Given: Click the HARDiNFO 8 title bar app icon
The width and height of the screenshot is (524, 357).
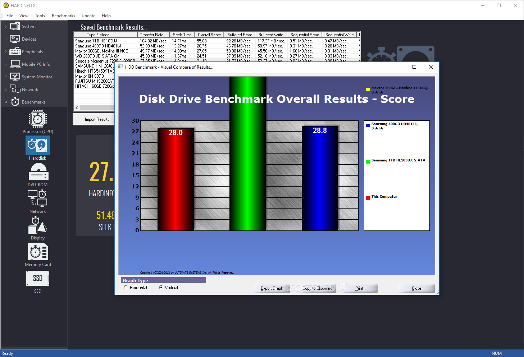Looking at the screenshot, I should [6, 5].
